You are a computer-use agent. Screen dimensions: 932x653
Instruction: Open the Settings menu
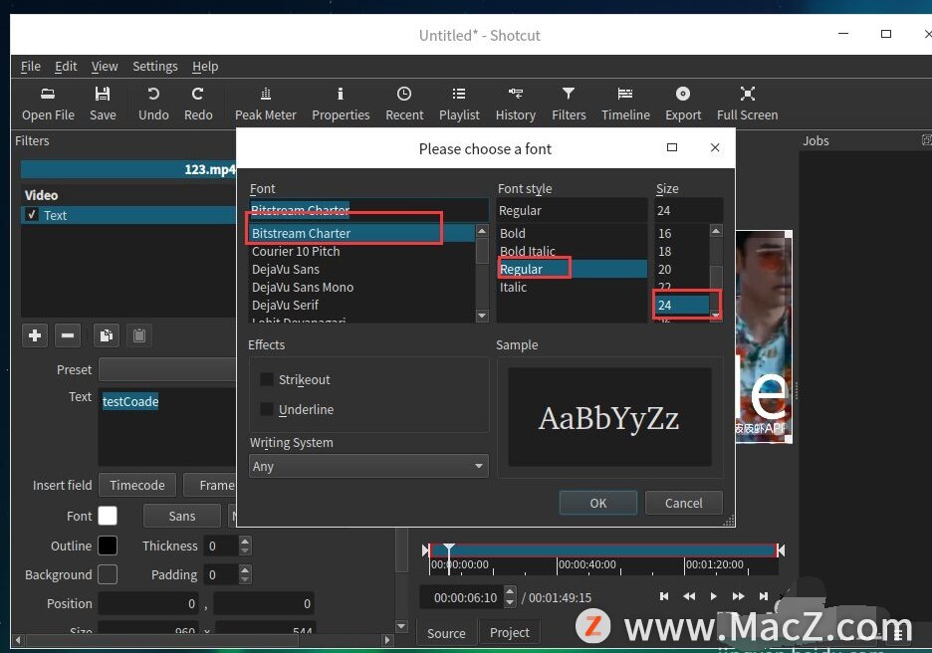pyautogui.click(x=155, y=67)
